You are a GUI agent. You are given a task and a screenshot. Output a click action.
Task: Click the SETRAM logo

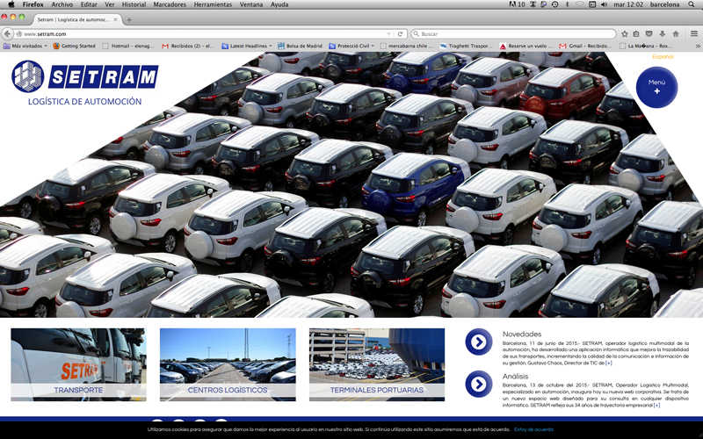click(84, 76)
